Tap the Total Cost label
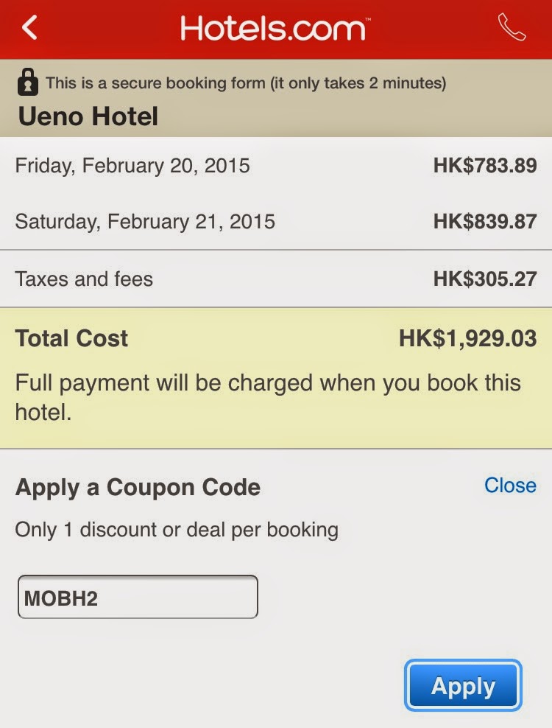The image size is (552, 728). (x=71, y=338)
